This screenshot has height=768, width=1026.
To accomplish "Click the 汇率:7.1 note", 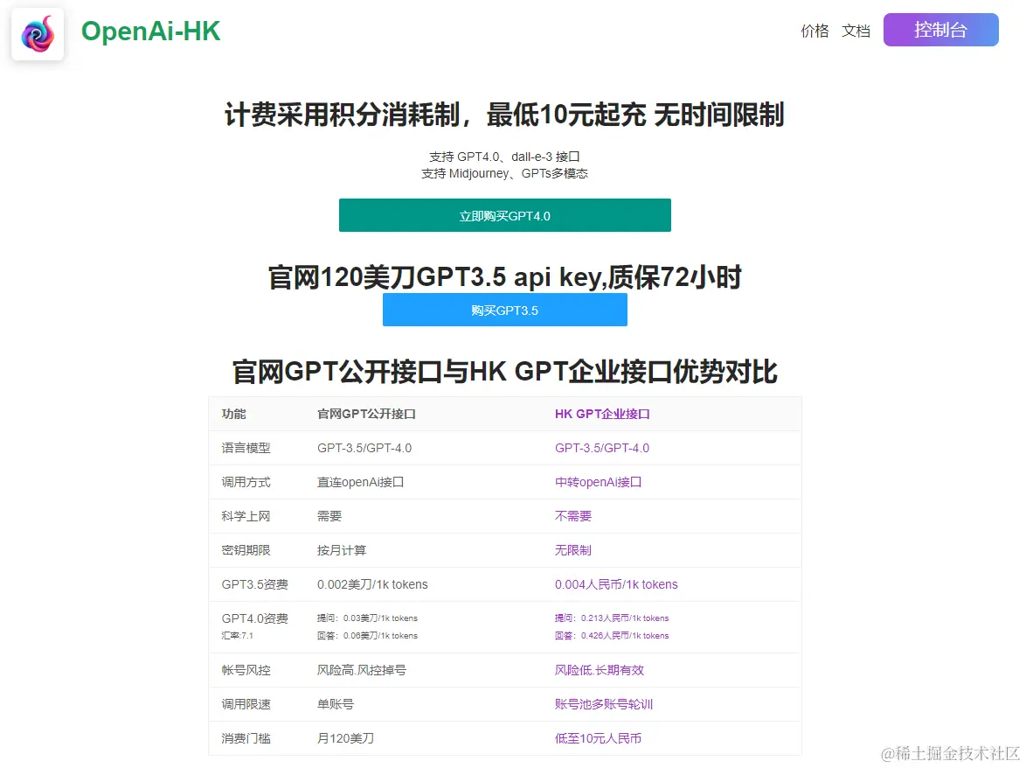I will point(237,635).
